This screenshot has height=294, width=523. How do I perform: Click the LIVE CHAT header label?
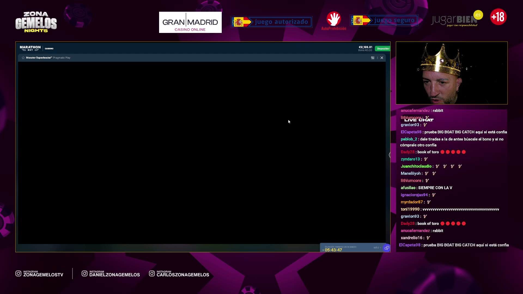click(x=419, y=120)
